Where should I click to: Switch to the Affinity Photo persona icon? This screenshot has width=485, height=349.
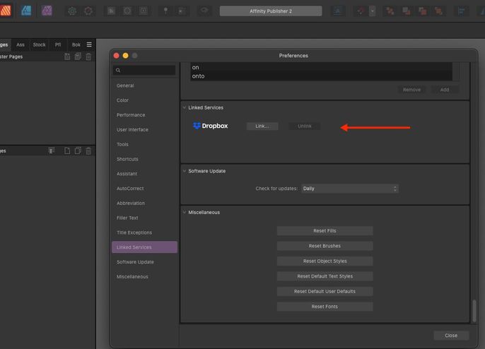47,11
